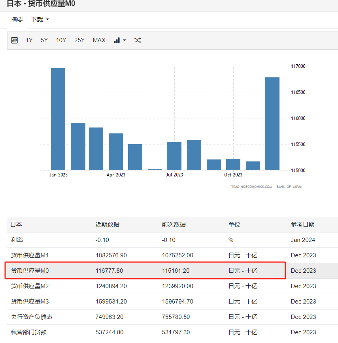
Task: Click the value 1076252.00
Action: [x=177, y=255]
